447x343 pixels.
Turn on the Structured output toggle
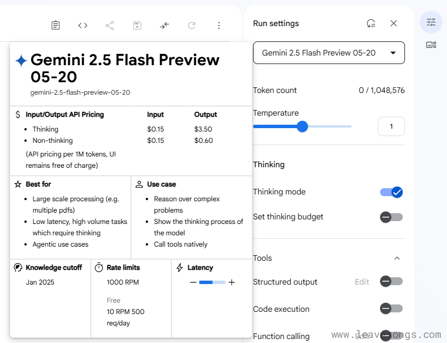[391, 282]
